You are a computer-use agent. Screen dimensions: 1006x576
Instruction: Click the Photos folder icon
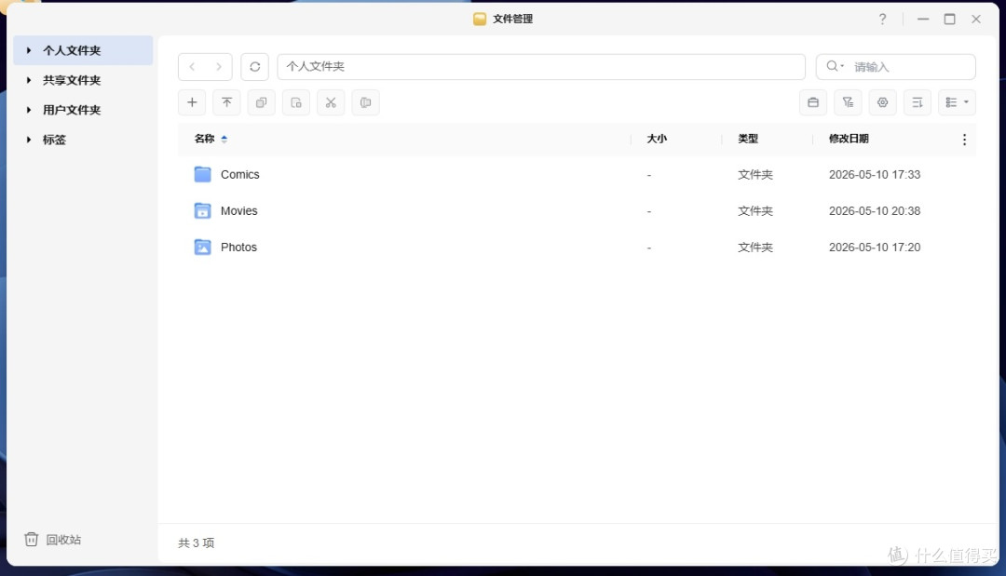(x=203, y=248)
